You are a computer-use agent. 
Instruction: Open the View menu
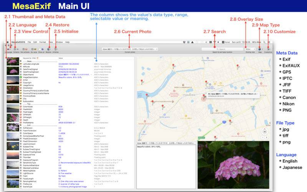51,42
